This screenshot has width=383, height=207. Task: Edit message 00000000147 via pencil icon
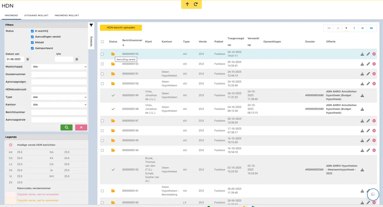click(368, 121)
